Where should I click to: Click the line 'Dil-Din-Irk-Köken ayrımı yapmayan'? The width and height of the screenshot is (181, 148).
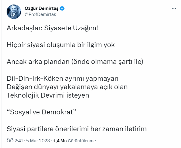[x=62, y=79]
